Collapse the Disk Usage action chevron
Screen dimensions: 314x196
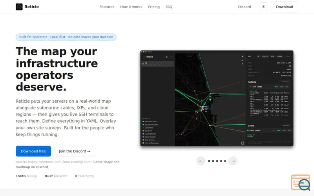coord(250,87)
